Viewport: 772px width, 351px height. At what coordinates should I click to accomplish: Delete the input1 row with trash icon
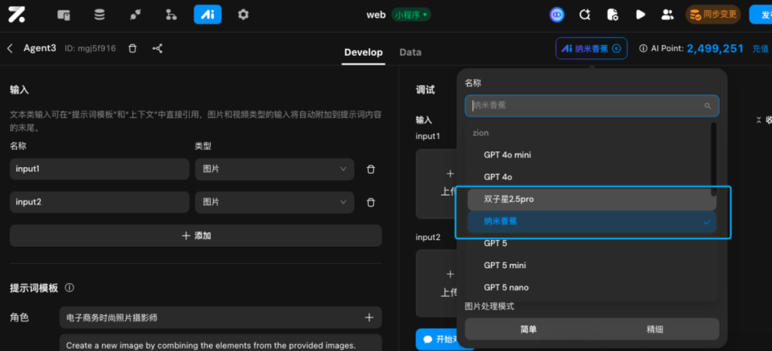click(x=371, y=170)
